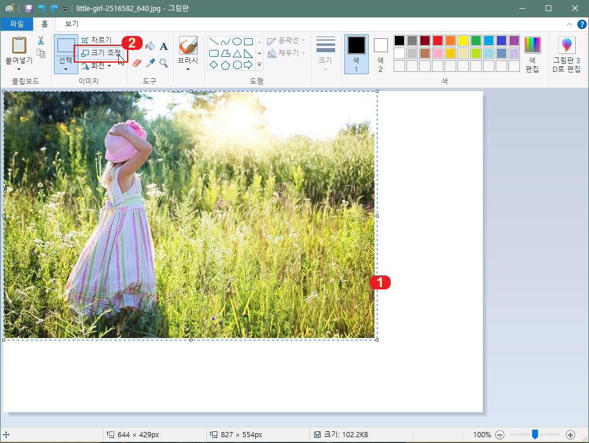589x443 pixels.
Task: Open the File (파일) menu tab
Action: pos(17,24)
